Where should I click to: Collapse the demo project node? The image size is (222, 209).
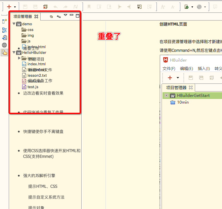(14, 24)
